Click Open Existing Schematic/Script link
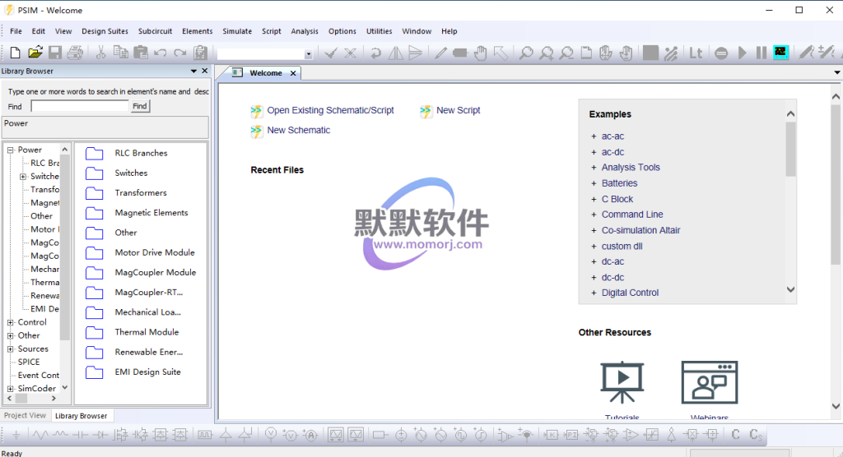Screen dimensions: 843x457 click(331, 110)
